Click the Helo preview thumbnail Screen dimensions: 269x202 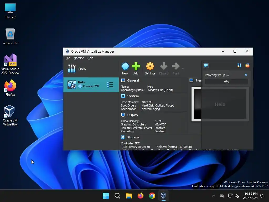[x=220, y=104]
